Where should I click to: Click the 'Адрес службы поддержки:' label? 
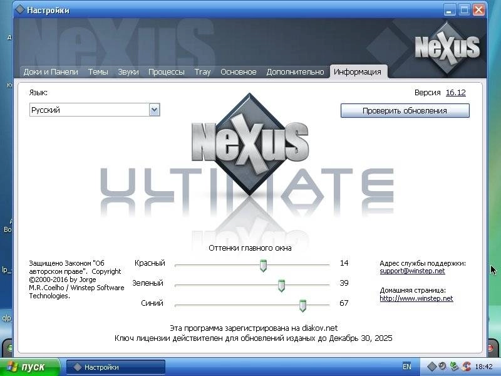pyautogui.click(x=423, y=263)
